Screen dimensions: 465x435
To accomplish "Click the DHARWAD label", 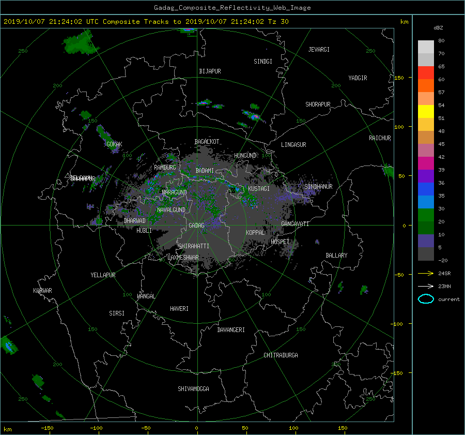I will click(x=135, y=221).
